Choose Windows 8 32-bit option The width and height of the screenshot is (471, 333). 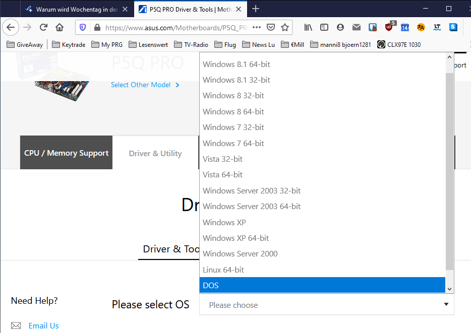pyautogui.click(x=322, y=95)
